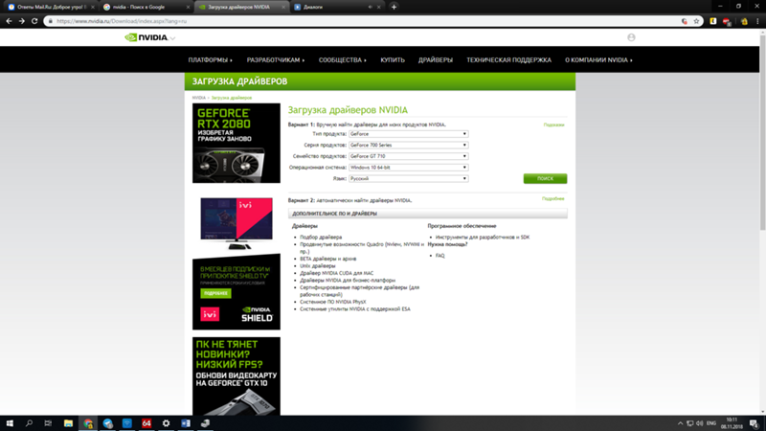Switch to the Ответы Mail.Ru tab
This screenshot has width=766, height=431.
point(49,7)
